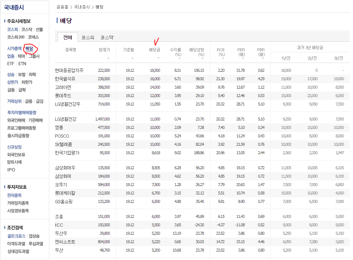Open the 상승 sidebar link
This screenshot has height=260, width=353.
pyautogui.click(x=11, y=74)
